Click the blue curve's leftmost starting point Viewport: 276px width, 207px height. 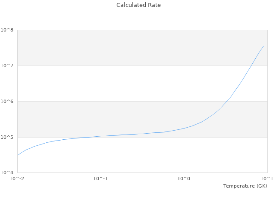[x=17, y=155]
